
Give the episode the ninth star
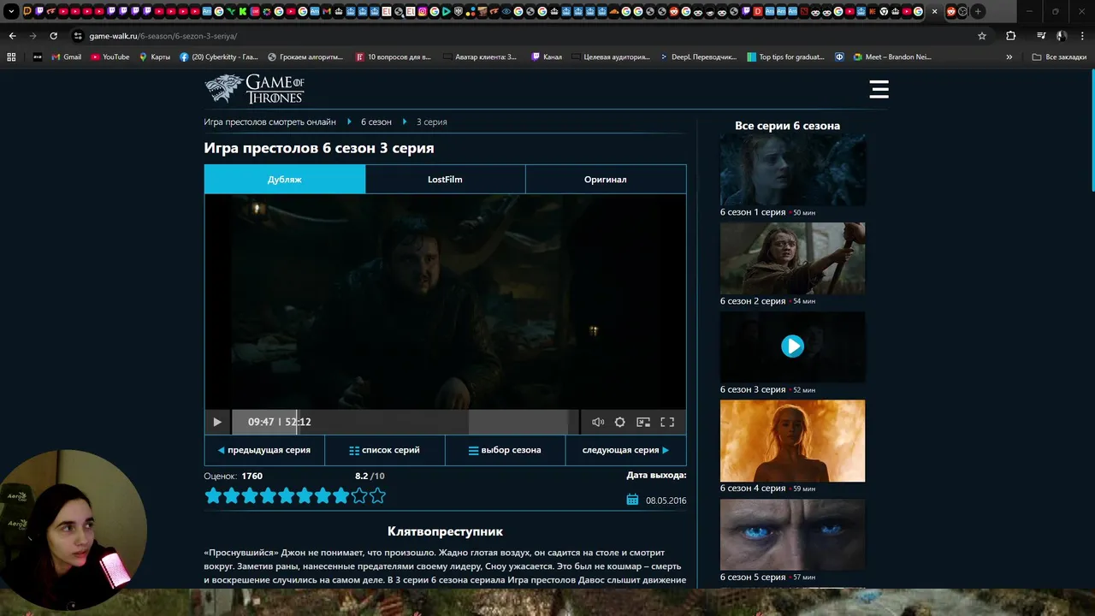(359, 495)
